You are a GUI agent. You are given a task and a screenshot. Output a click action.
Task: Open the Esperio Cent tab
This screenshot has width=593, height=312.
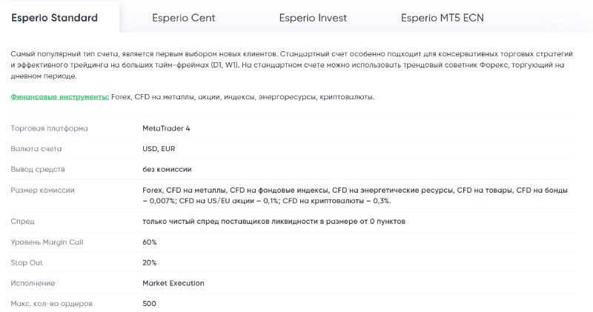coord(183,18)
